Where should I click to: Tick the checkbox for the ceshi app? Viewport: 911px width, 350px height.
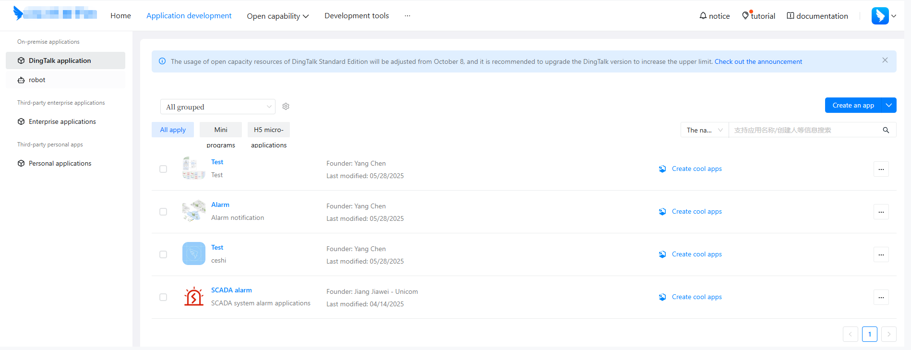[163, 254]
